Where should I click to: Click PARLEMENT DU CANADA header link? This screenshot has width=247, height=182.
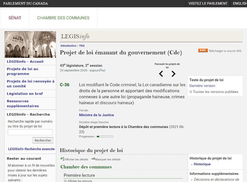(26, 3)
